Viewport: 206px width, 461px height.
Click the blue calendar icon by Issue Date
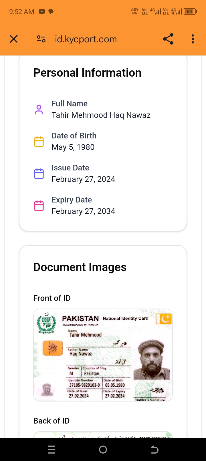(x=39, y=174)
